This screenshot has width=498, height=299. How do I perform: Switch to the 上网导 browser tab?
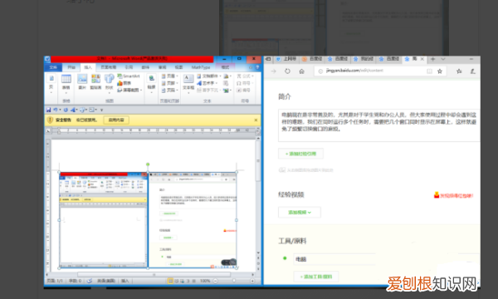click(287, 59)
